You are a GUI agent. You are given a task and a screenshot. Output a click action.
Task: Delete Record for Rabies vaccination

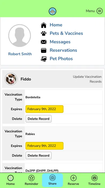click(39, 155)
